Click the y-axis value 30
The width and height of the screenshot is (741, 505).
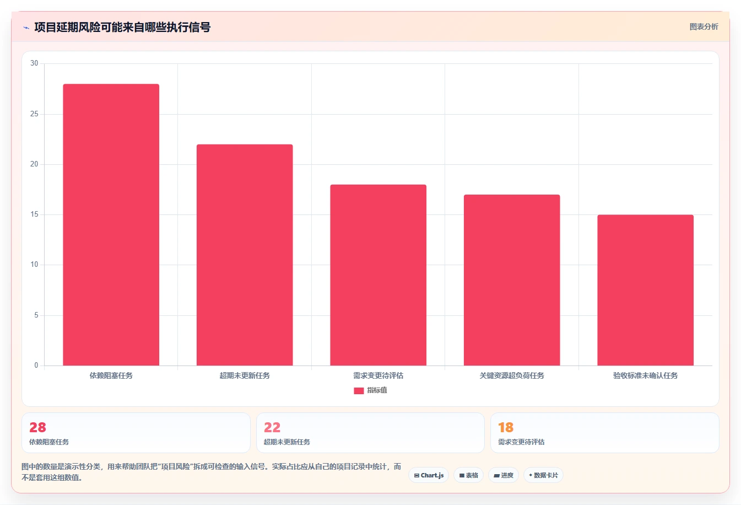coord(34,63)
